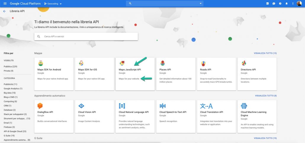305x143 pixels.
Task: Open the feedback icon in header
Action: pos(274,4)
